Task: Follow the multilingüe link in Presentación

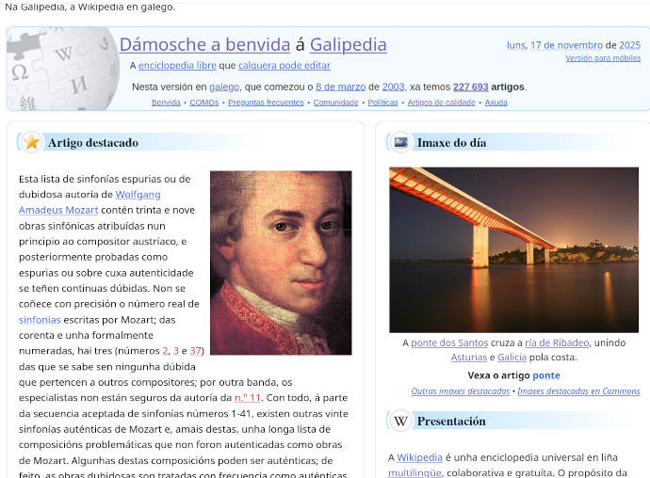Action: (414, 472)
